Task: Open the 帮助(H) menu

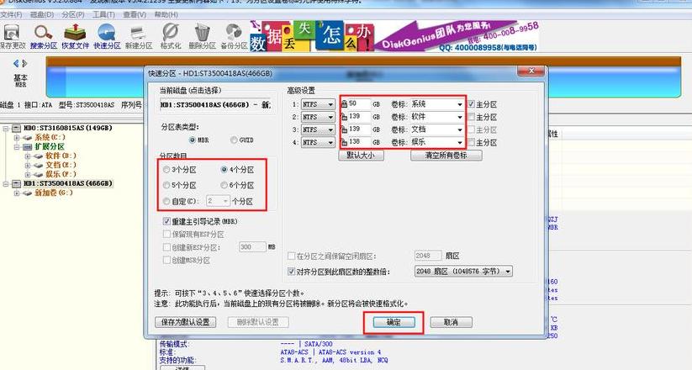Action: 166,14
